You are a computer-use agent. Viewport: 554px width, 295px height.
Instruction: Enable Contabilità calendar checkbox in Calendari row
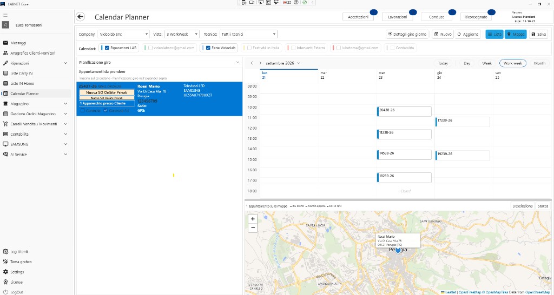(x=392, y=48)
